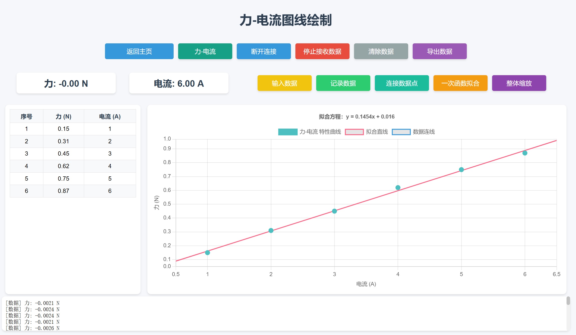
Task: Click the current reading display showing 6.00 A
Action: [178, 83]
